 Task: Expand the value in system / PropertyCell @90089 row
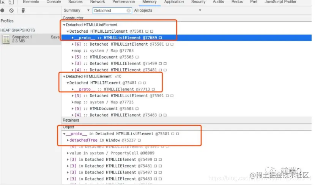[x=68, y=153]
